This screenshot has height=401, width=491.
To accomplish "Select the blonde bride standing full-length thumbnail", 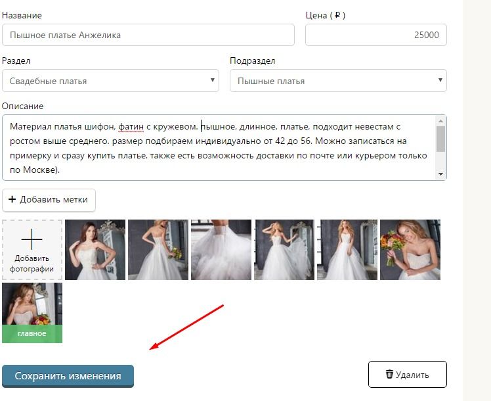I will pos(347,250).
